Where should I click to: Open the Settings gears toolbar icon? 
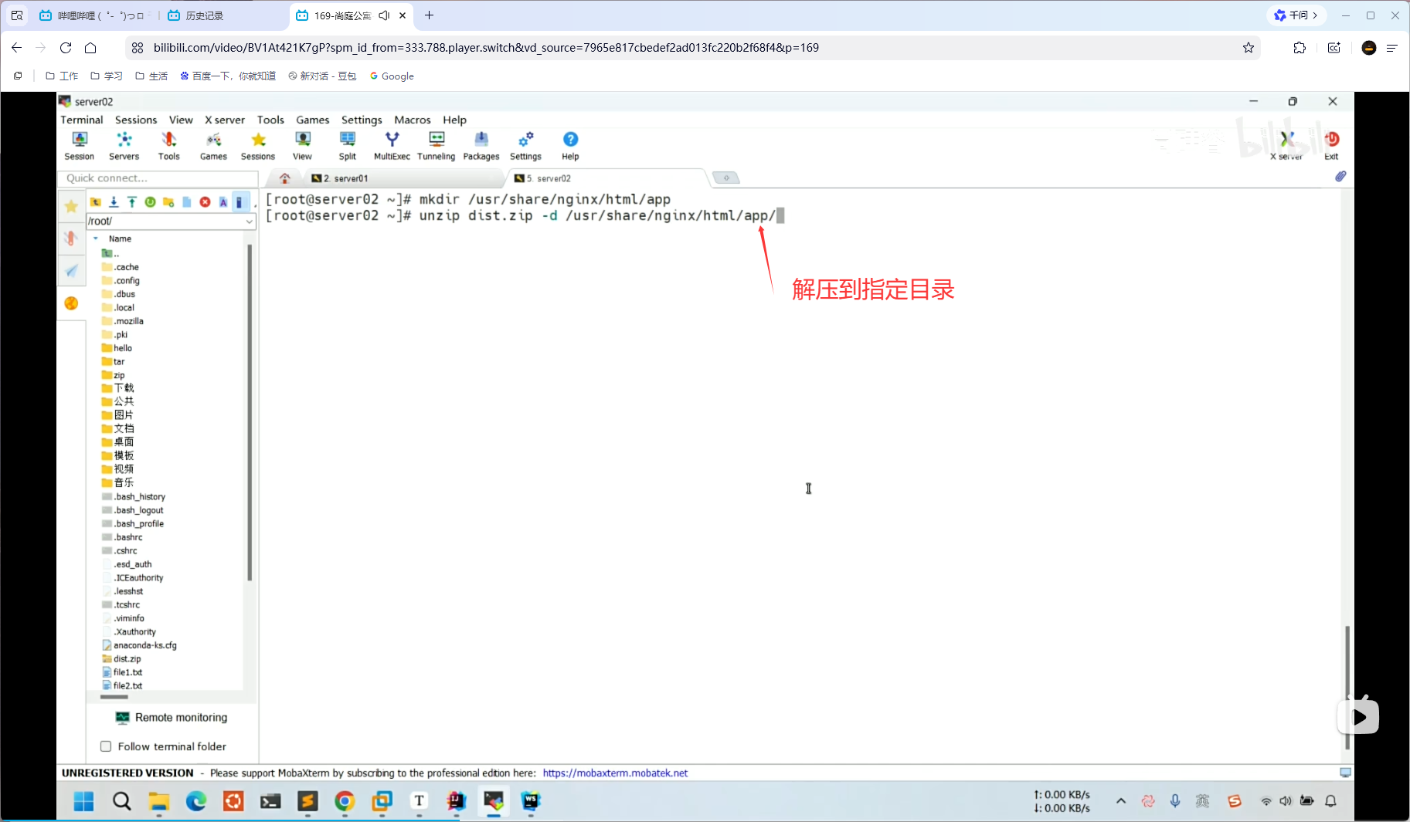525,145
